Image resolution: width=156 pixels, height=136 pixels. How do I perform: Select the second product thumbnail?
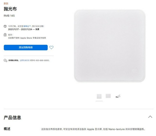tap(108, 96)
